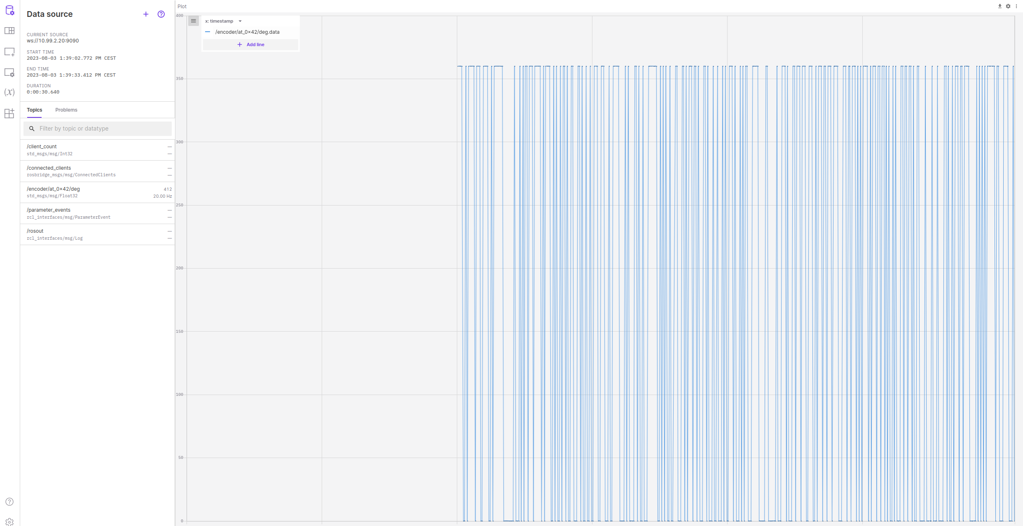Click the Add line button
This screenshot has width=1023, height=526.
click(250, 44)
